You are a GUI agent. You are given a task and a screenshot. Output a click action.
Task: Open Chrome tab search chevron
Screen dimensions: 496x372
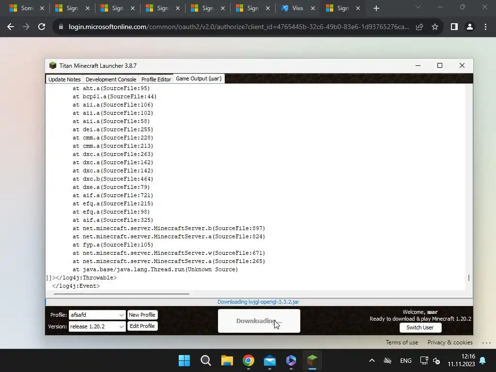[418, 7]
